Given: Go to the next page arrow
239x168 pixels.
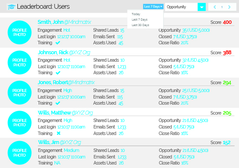Looking at the screenshot, I should (229, 7).
